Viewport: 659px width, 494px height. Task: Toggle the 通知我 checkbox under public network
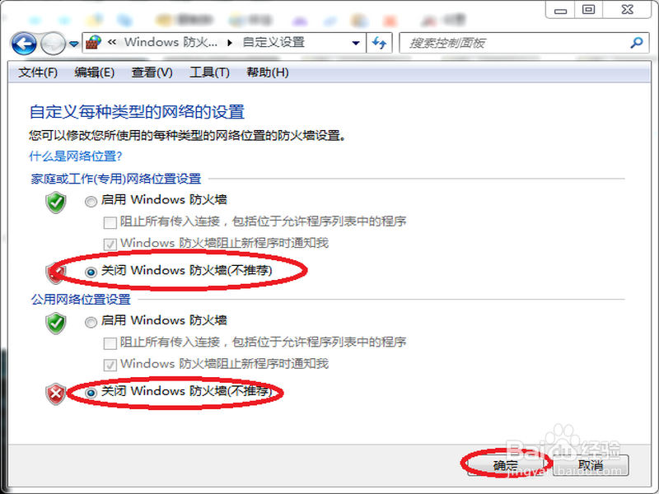coord(110,365)
